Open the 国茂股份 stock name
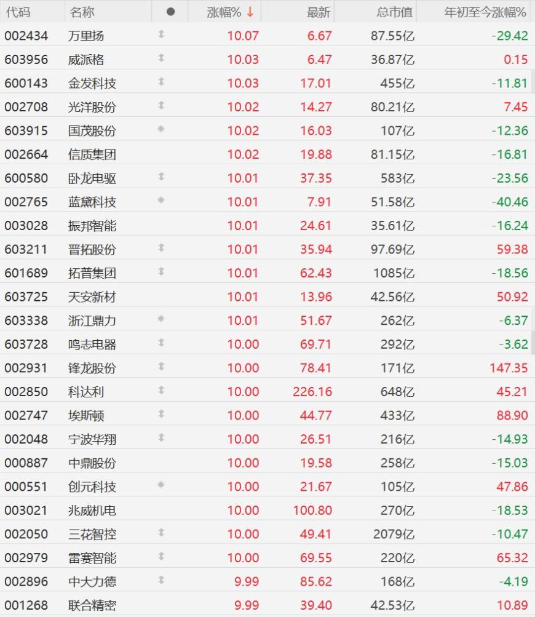 pyautogui.click(x=92, y=130)
